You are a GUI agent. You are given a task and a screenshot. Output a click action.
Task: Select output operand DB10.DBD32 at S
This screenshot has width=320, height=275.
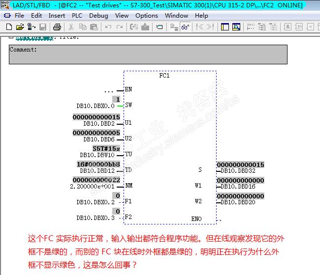(x=238, y=171)
